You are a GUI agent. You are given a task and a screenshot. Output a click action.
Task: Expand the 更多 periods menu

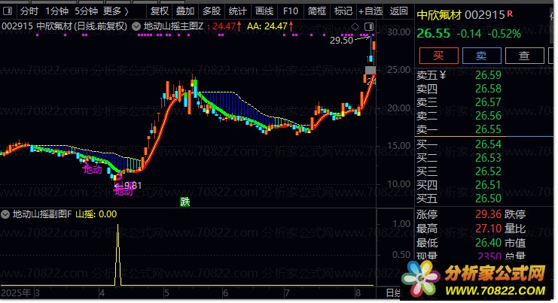coord(116,11)
